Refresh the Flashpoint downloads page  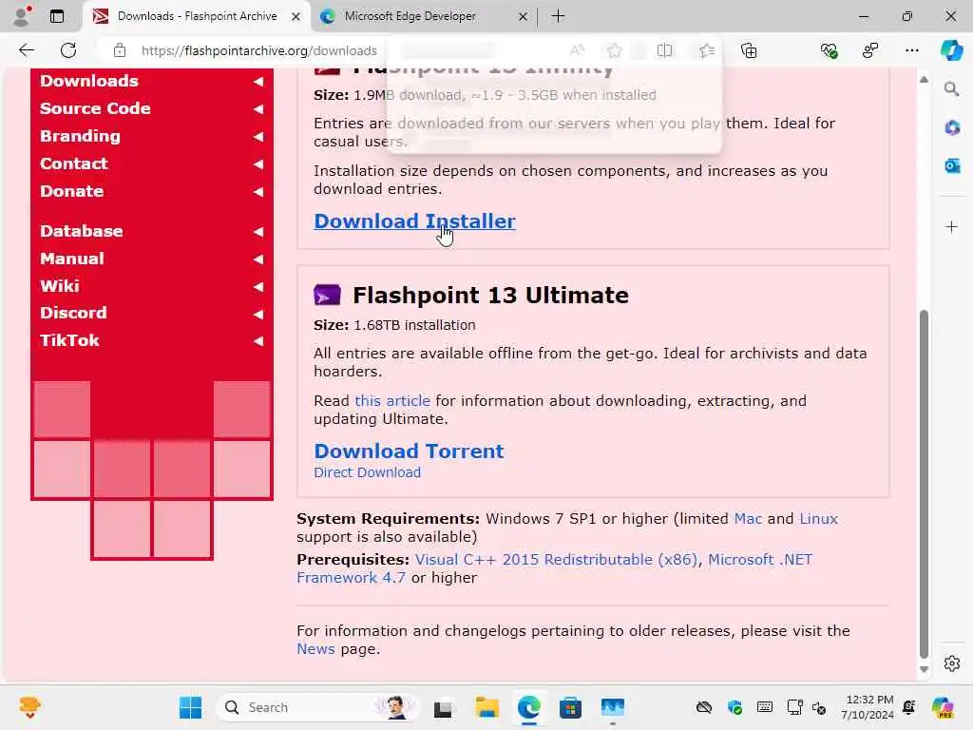(x=68, y=50)
